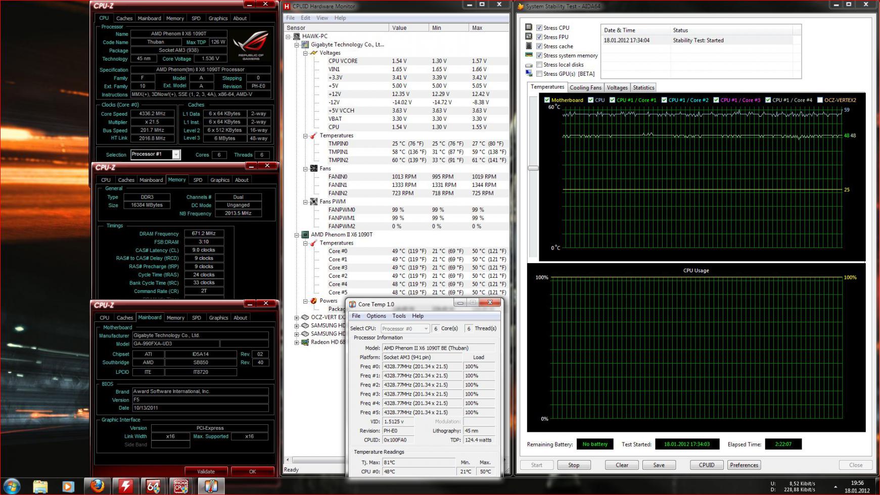Click the Core Temp title bar icon

(352, 304)
